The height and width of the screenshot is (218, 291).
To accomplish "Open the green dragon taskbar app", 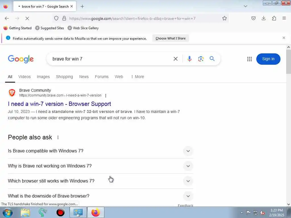I will coord(43,213).
